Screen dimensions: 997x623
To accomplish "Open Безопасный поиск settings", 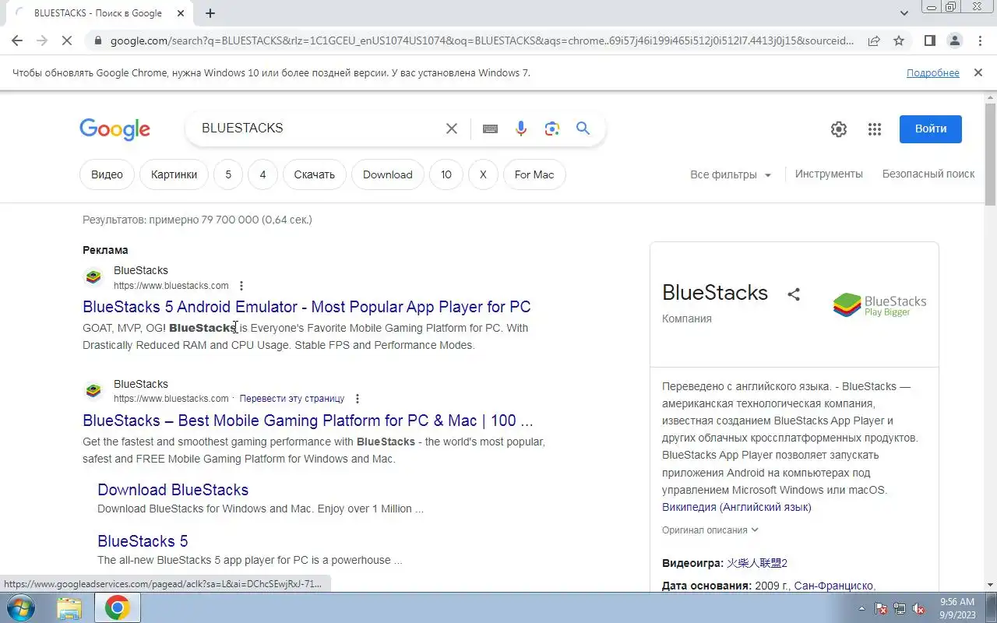I will tap(928, 174).
